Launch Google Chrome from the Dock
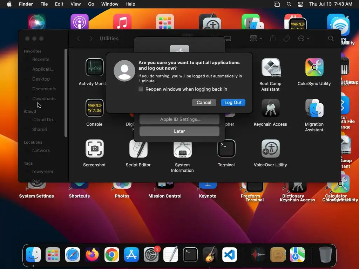 pos(112,255)
